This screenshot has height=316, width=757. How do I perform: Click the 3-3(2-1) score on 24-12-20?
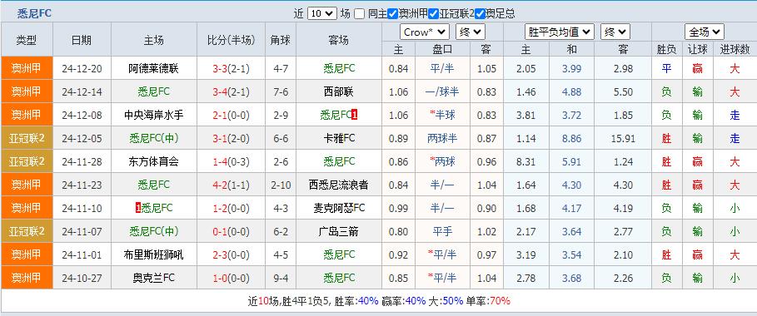(231, 68)
